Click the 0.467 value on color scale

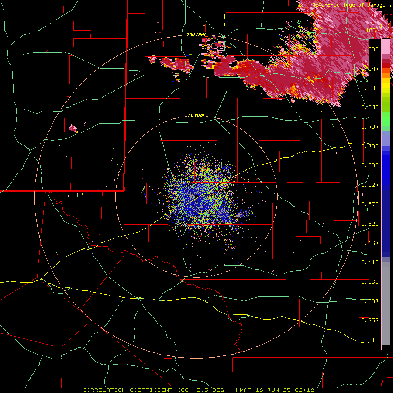coord(370,243)
